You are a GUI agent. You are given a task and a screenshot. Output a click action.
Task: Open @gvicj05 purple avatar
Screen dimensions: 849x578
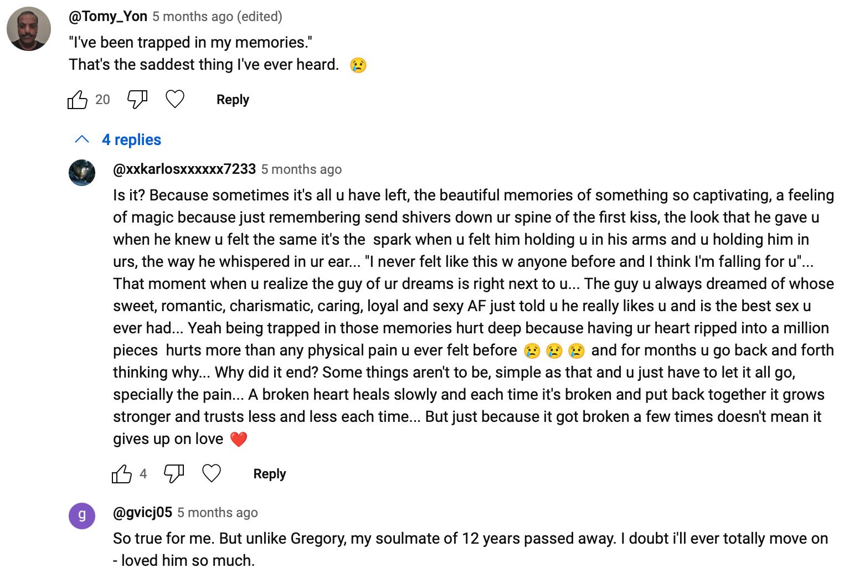click(x=82, y=516)
